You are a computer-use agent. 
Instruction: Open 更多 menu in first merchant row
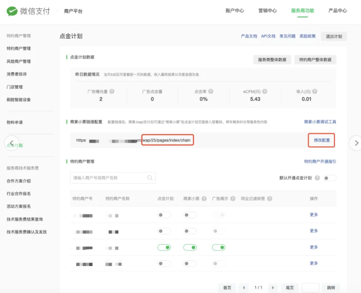click(314, 215)
